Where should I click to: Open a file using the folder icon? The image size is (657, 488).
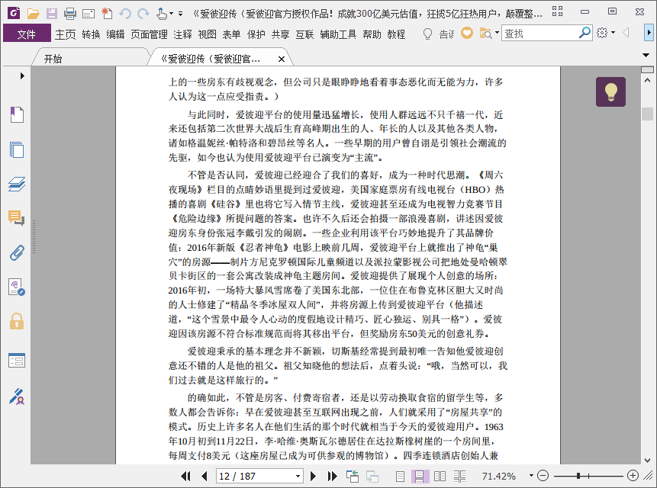click(x=33, y=14)
